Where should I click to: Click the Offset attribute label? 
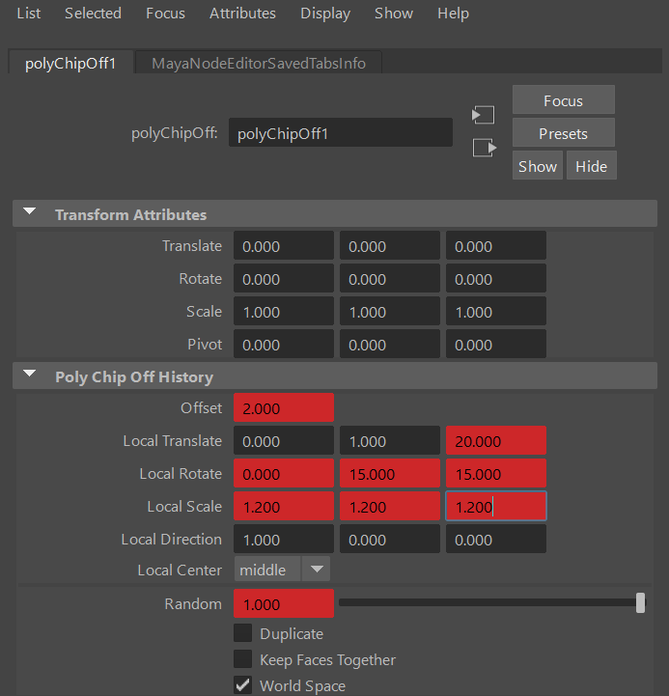pos(201,408)
